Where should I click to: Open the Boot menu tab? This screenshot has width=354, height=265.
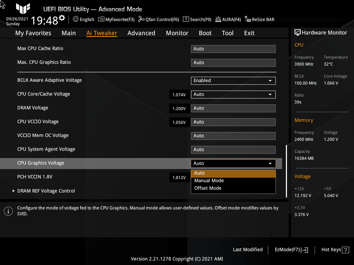click(205, 33)
